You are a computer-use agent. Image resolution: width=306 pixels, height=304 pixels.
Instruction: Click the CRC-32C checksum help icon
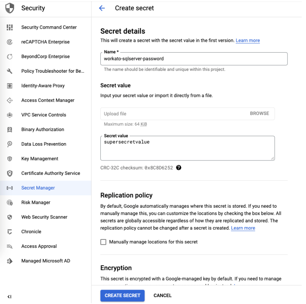pos(179,168)
